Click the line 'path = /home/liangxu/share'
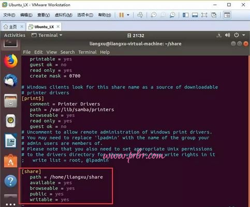Screen dimensions: 250x207 coord(66,177)
